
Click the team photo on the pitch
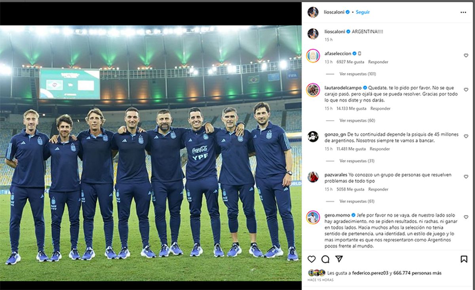pos(151,153)
